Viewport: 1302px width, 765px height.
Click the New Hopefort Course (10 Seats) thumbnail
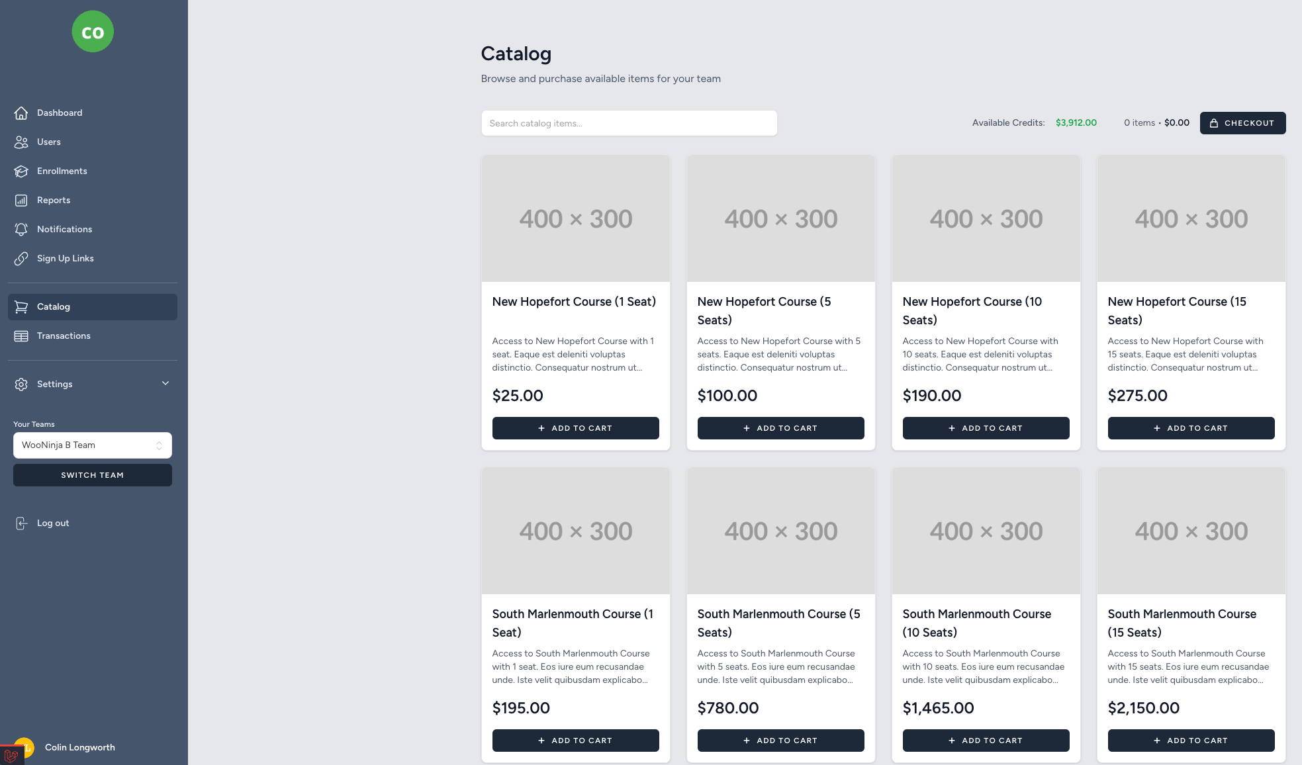point(986,218)
